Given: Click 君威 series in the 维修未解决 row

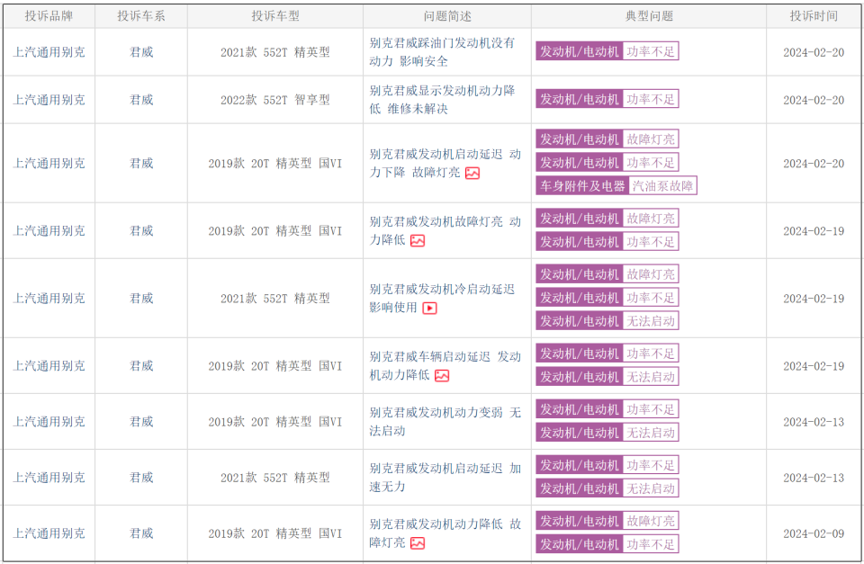Looking at the screenshot, I should pyautogui.click(x=141, y=100).
